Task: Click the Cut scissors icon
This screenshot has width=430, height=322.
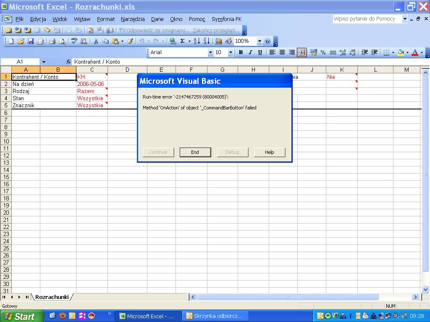Action: (96, 42)
